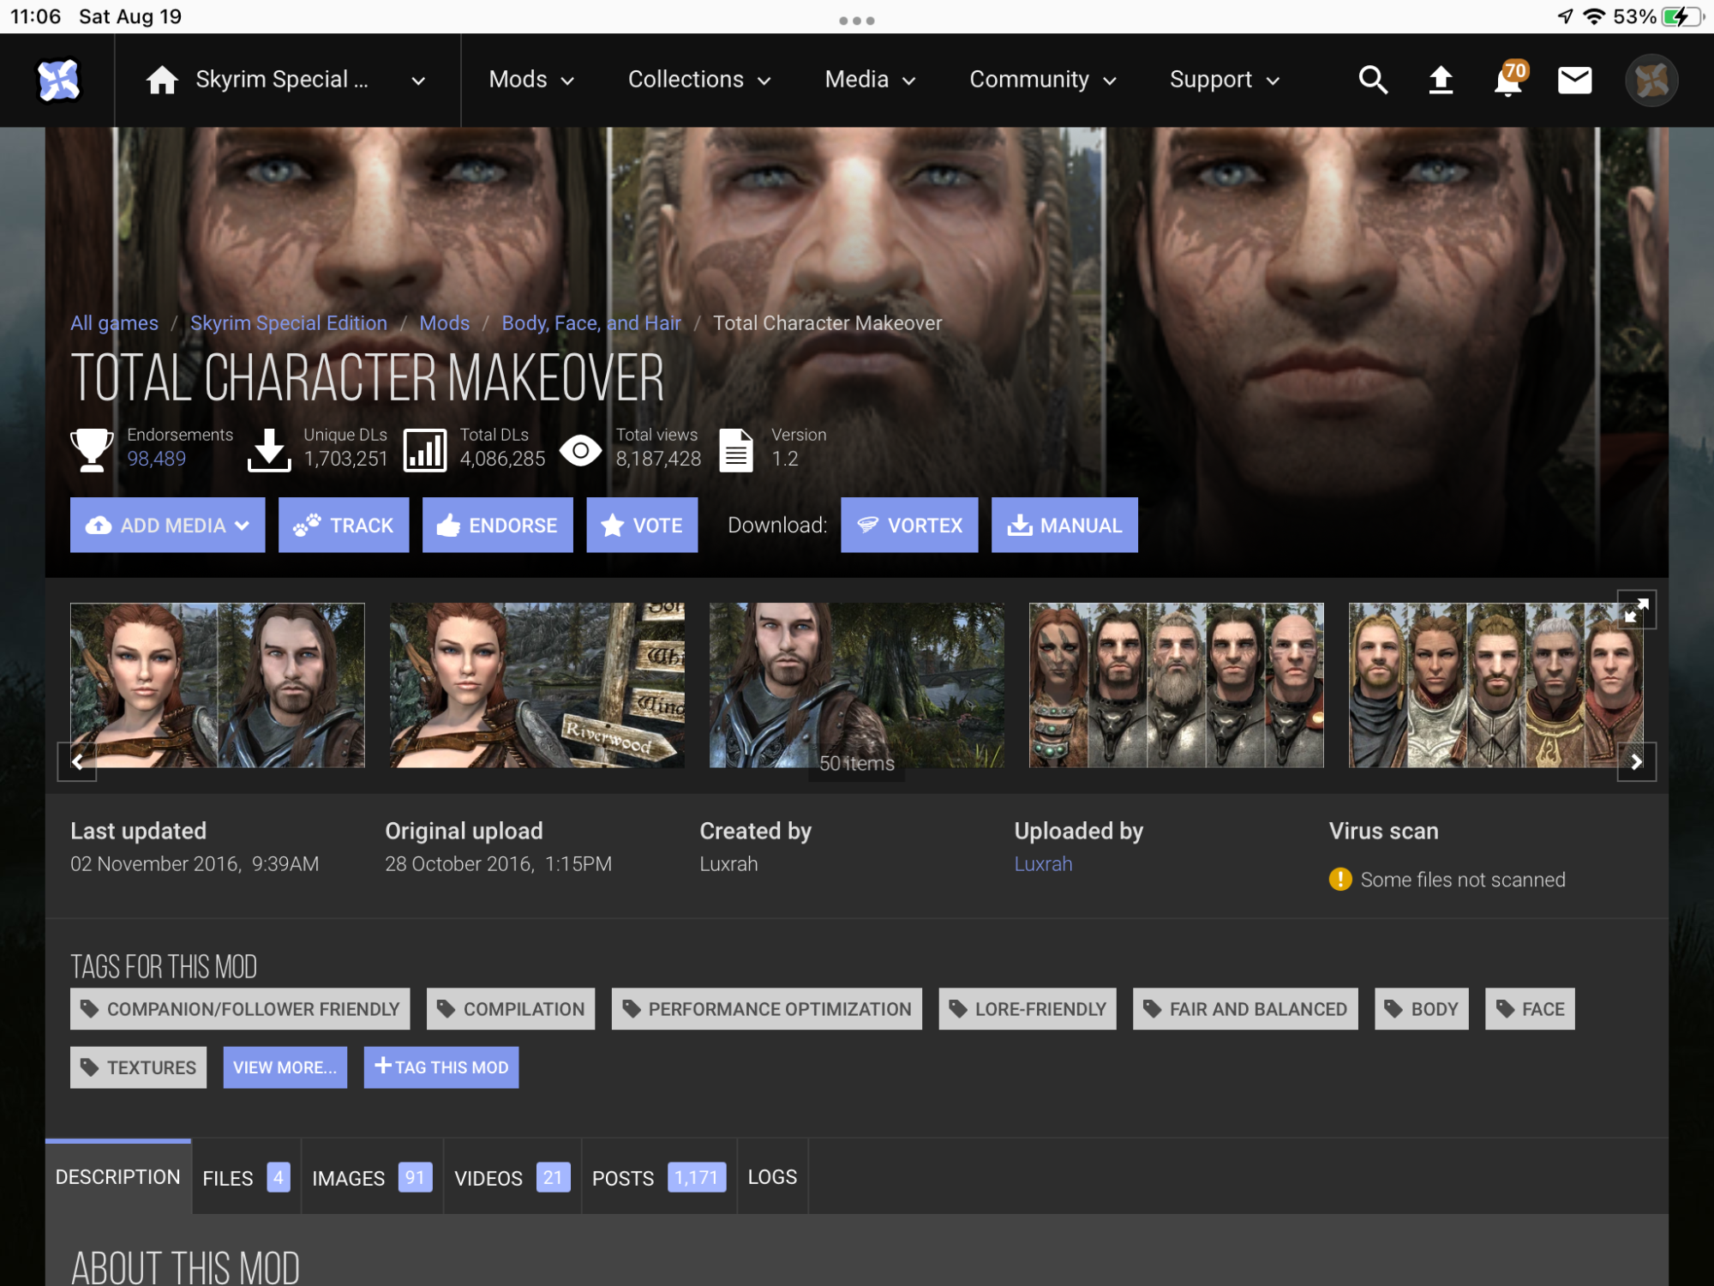
Task: Open the Mods dropdown menu
Action: pyautogui.click(x=531, y=80)
